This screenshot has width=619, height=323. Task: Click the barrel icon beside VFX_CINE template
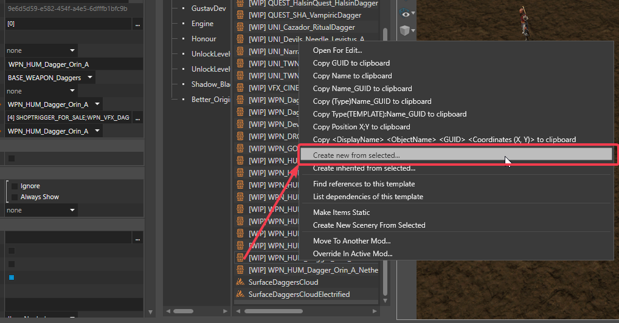point(241,88)
